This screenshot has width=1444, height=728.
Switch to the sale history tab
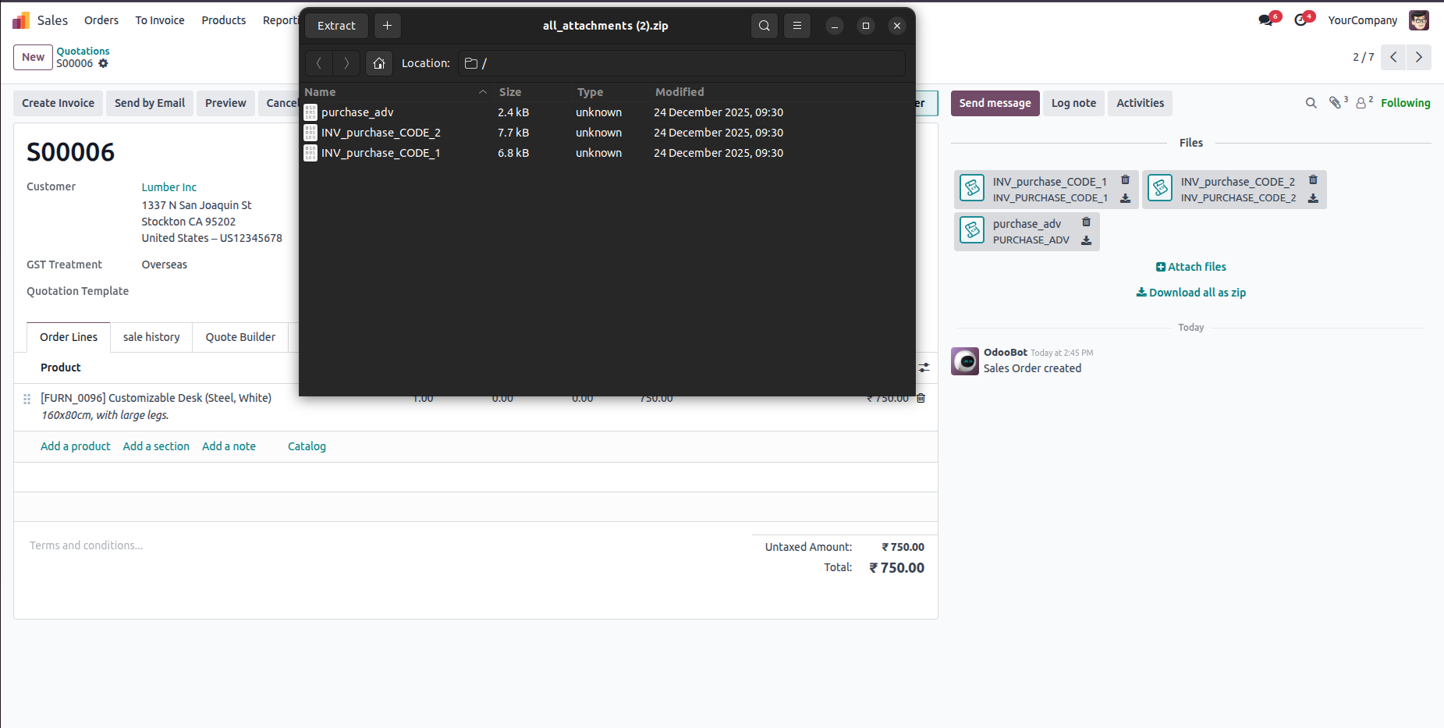point(151,337)
